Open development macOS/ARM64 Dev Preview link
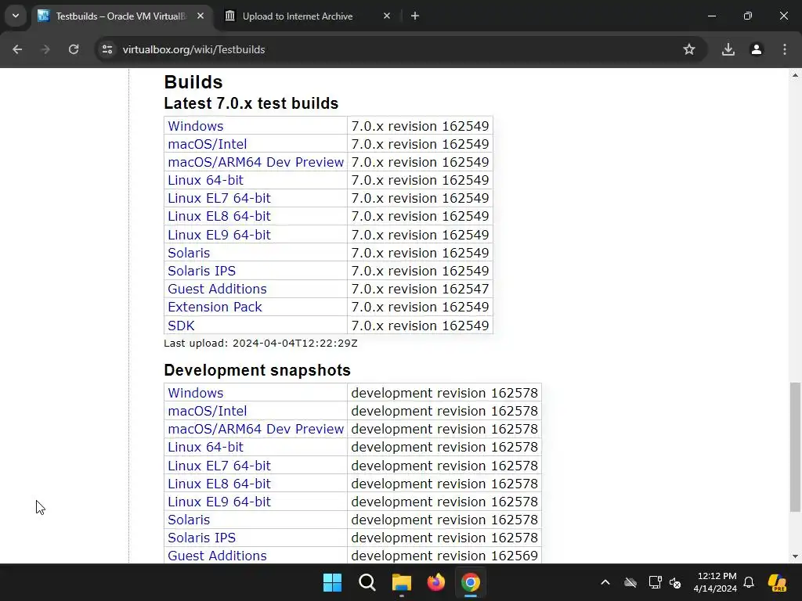This screenshot has width=802, height=601. click(256, 429)
